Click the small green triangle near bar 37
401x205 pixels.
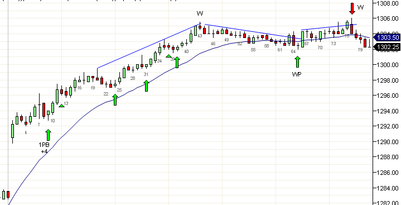(169, 56)
